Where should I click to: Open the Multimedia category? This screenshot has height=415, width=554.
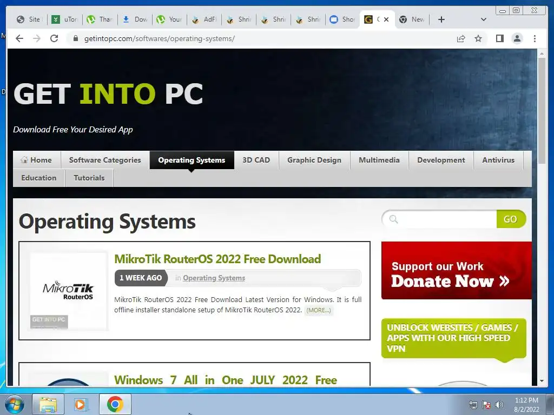point(379,160)
